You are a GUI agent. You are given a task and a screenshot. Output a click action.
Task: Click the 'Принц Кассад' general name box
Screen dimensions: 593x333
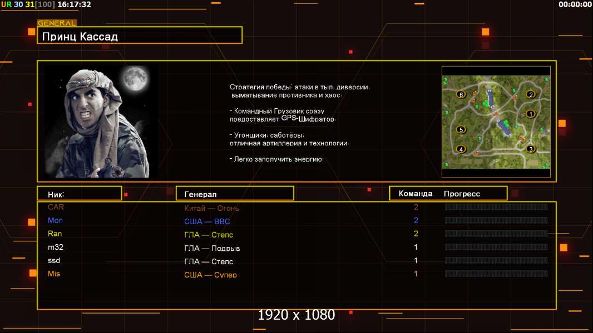(x=140, y=35)
